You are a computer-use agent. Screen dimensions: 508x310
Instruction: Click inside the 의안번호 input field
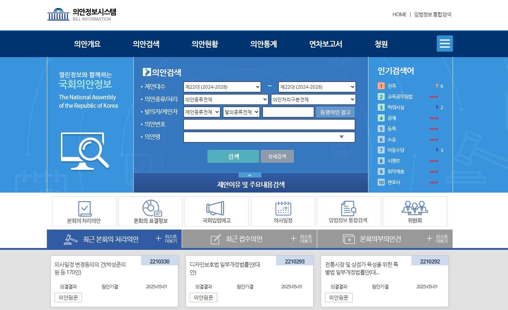(269, 124)
